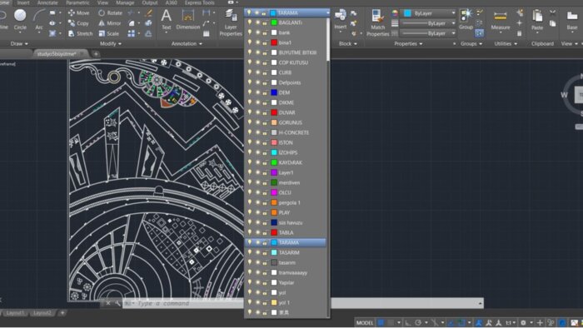The height and width of the screenshot is (328, 583).
Task: Switch to the Manage ribbon tab
Action: [x=125, y=2]
